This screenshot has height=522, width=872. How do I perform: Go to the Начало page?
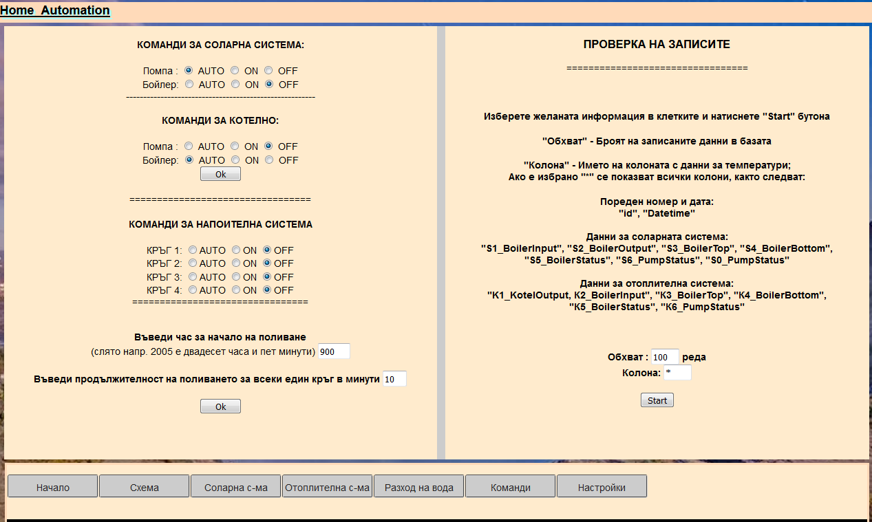tap(53, 486)
